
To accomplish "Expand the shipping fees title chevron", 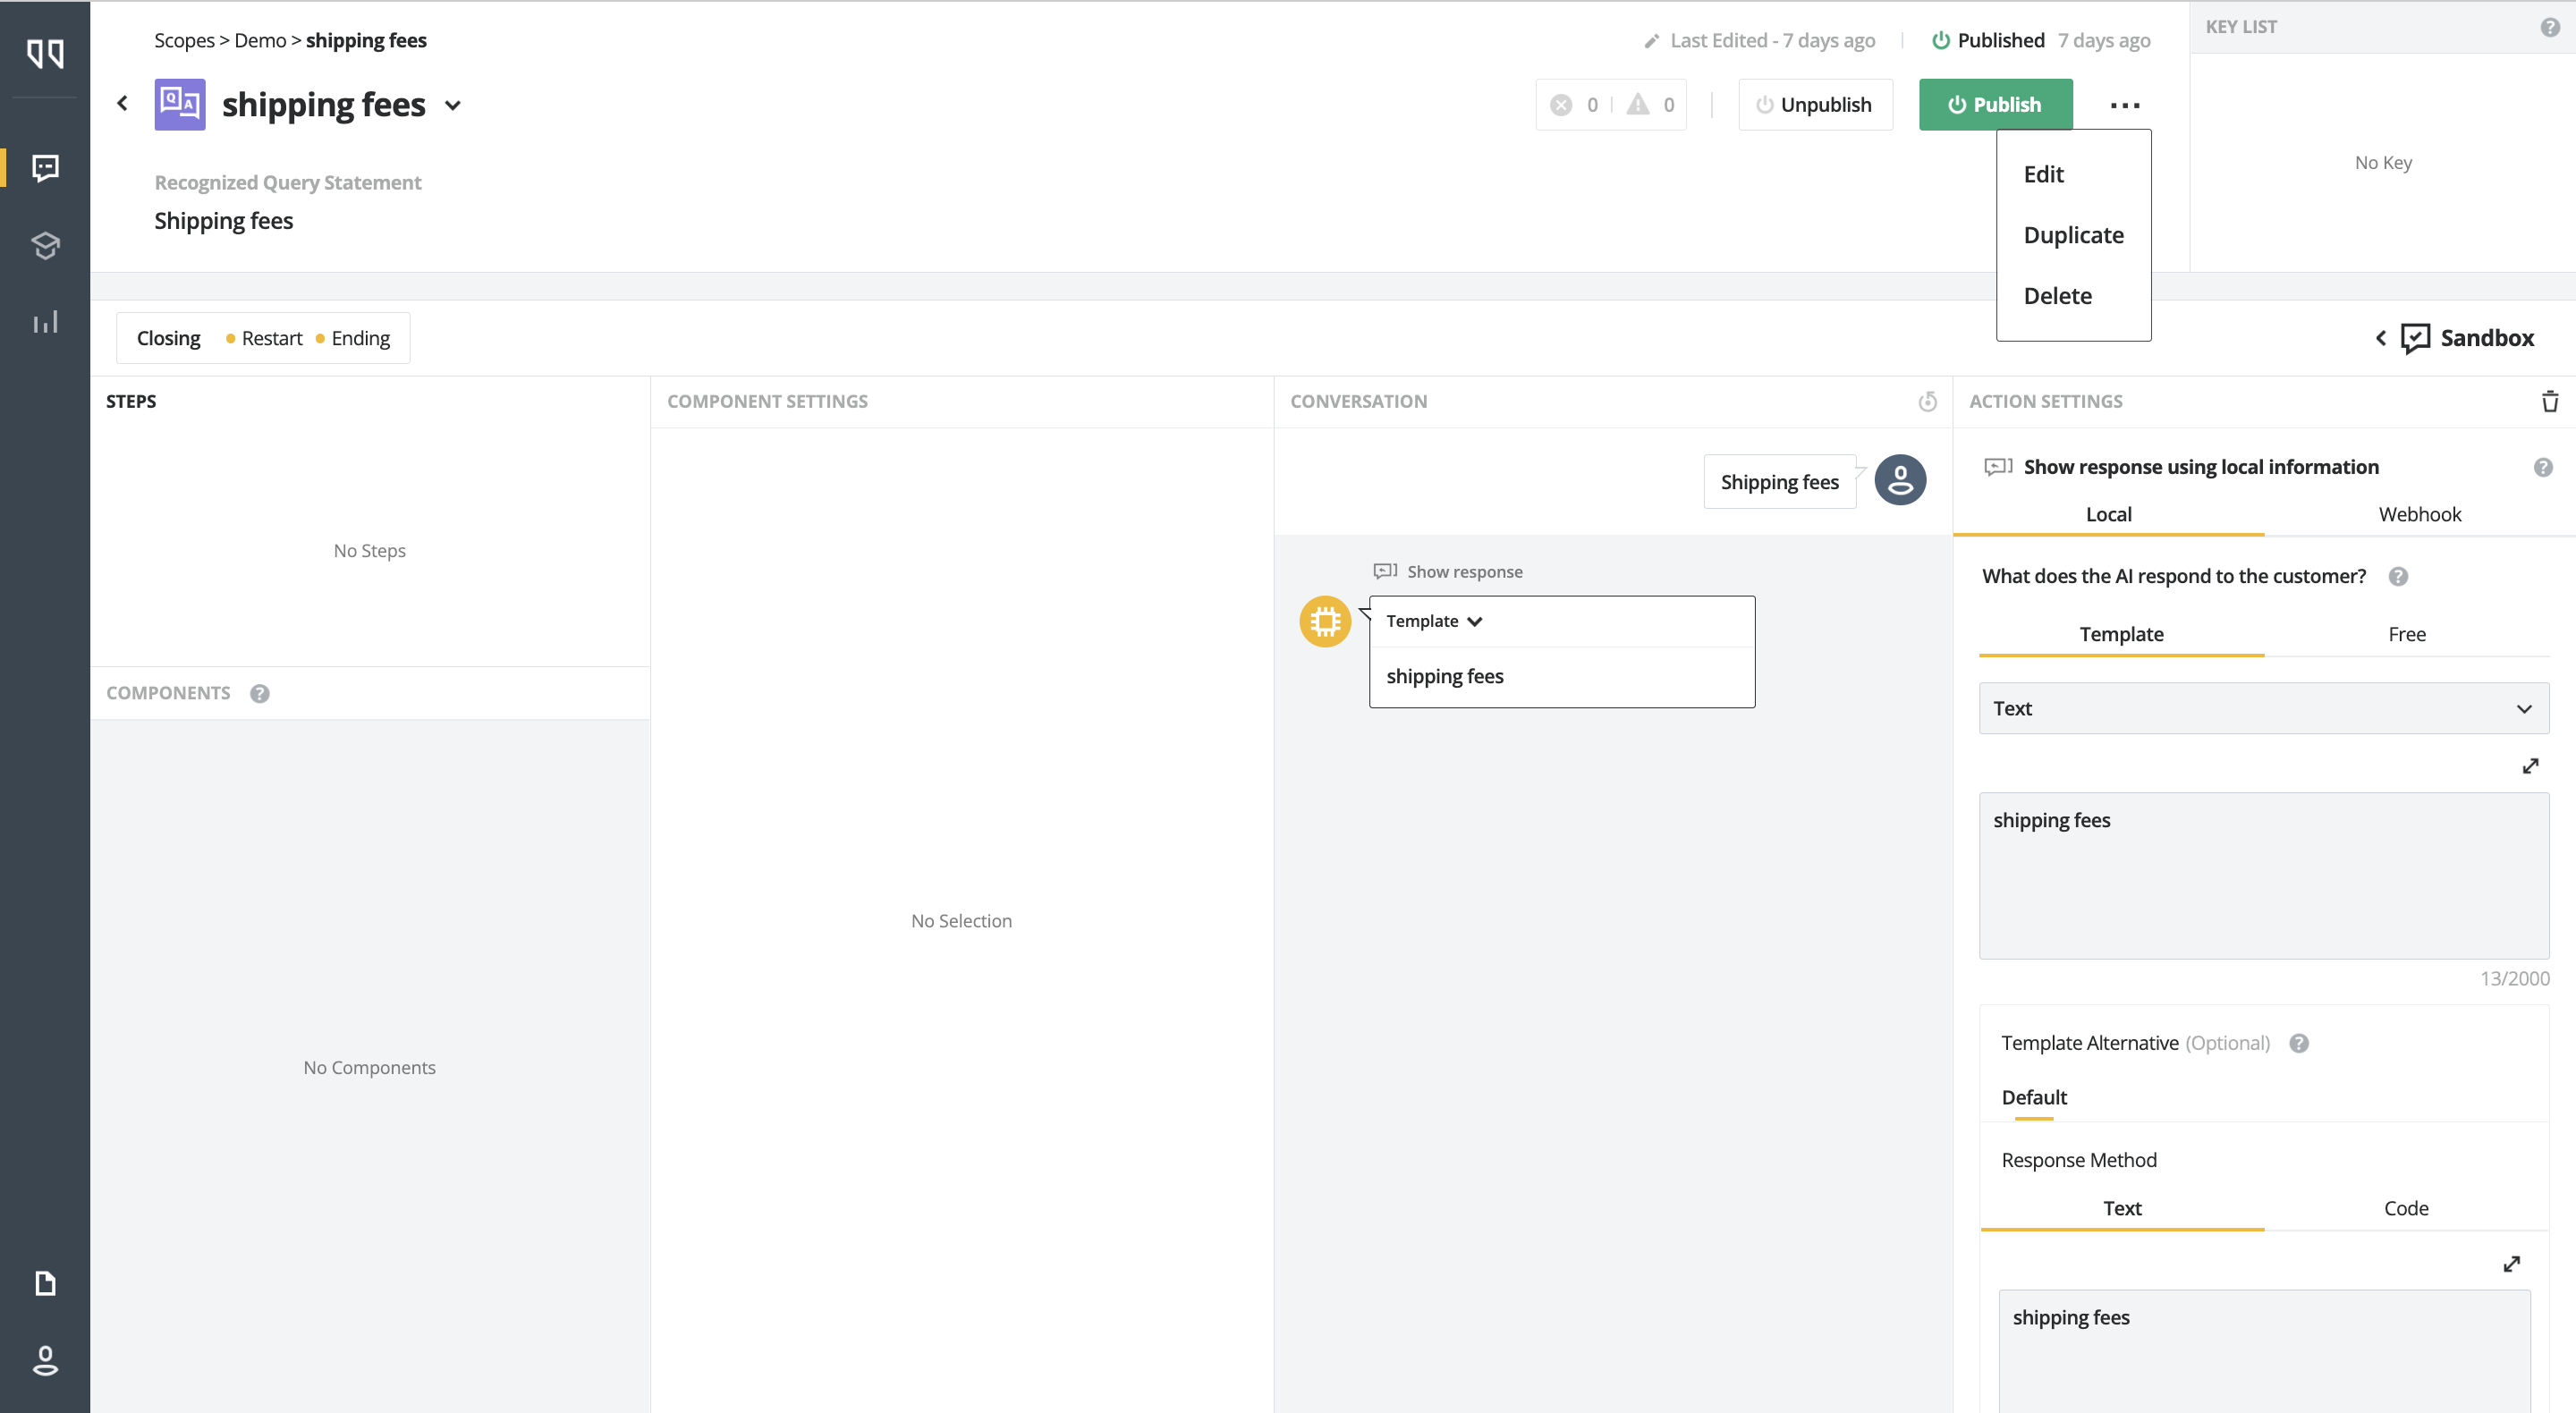I will [453, 105].
